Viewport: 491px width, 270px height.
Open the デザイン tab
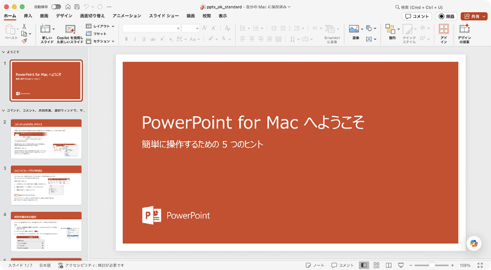click(64, 16)
